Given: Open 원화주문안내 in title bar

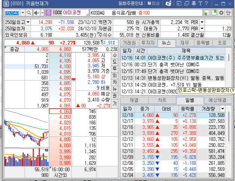Looking at the screenshot, I should (130, 3).
